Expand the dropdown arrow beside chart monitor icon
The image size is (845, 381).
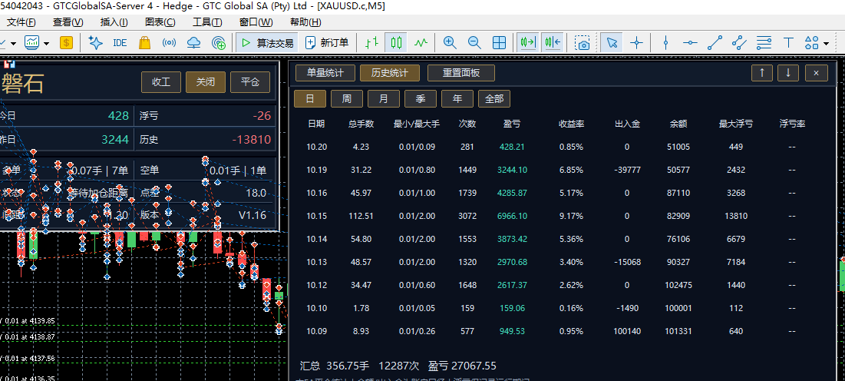47,43
